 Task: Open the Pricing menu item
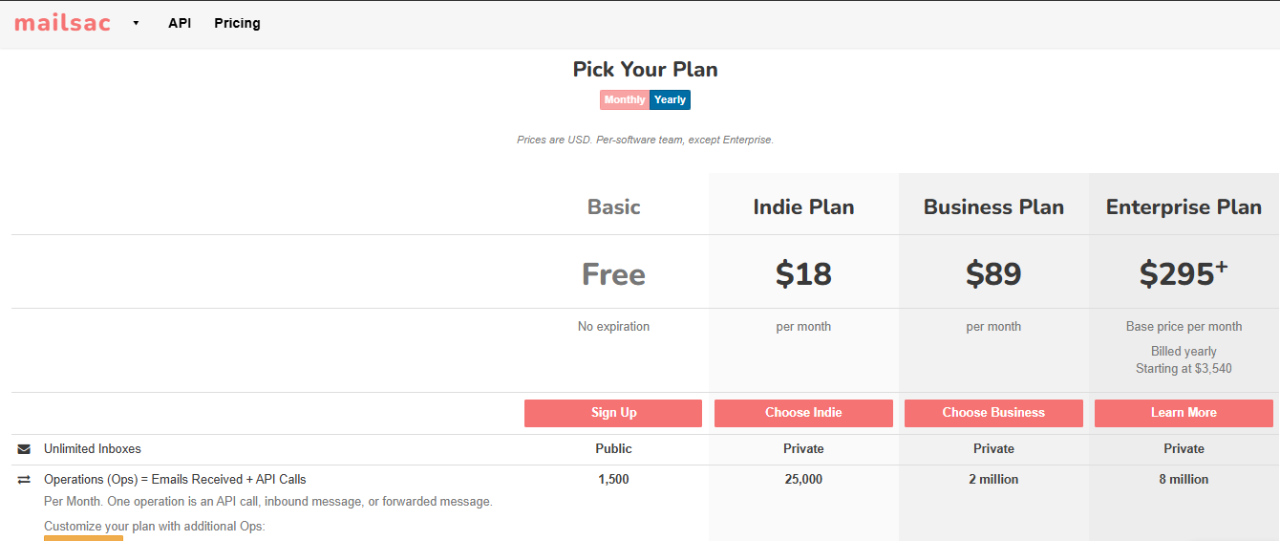237,23
